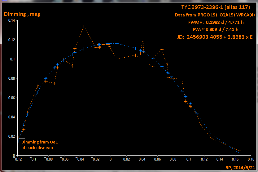The image size is (258, 172).
Task: Click the 0.14 label on horizontal axis
Action: tap(220, 159)
